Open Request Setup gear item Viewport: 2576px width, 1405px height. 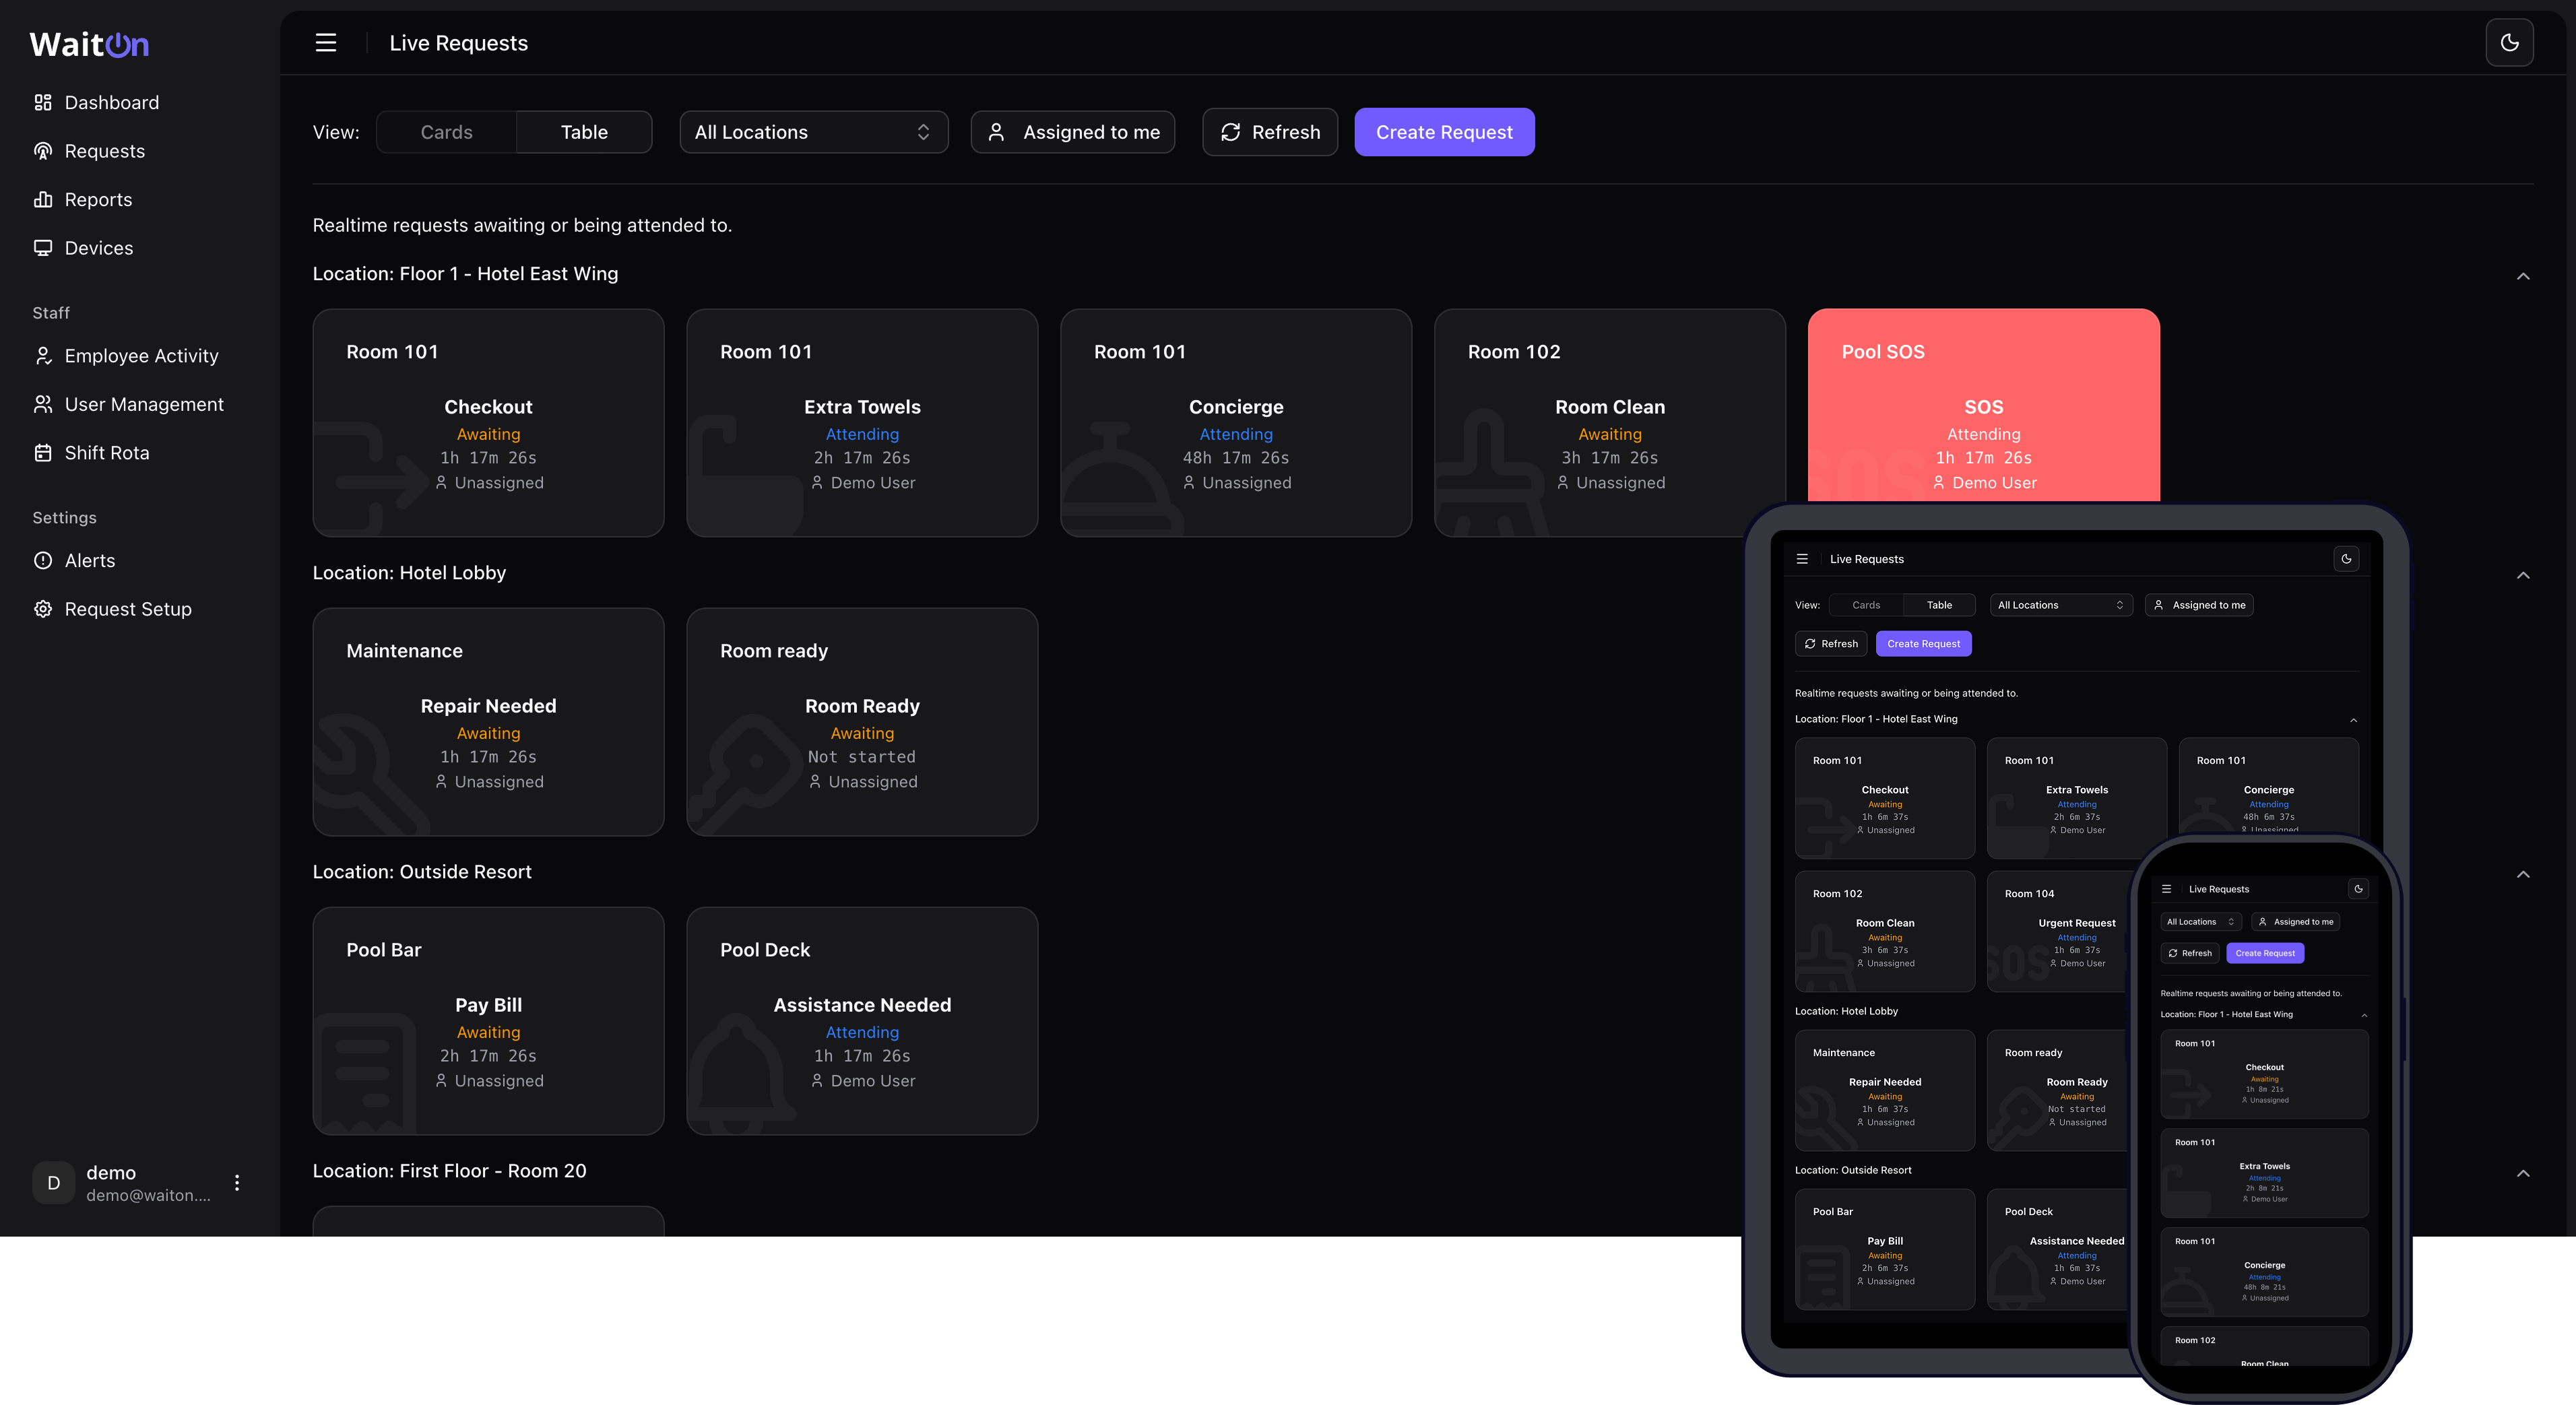[127, 609]
